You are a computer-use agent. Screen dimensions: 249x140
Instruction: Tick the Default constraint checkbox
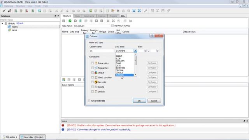(93, 92)
